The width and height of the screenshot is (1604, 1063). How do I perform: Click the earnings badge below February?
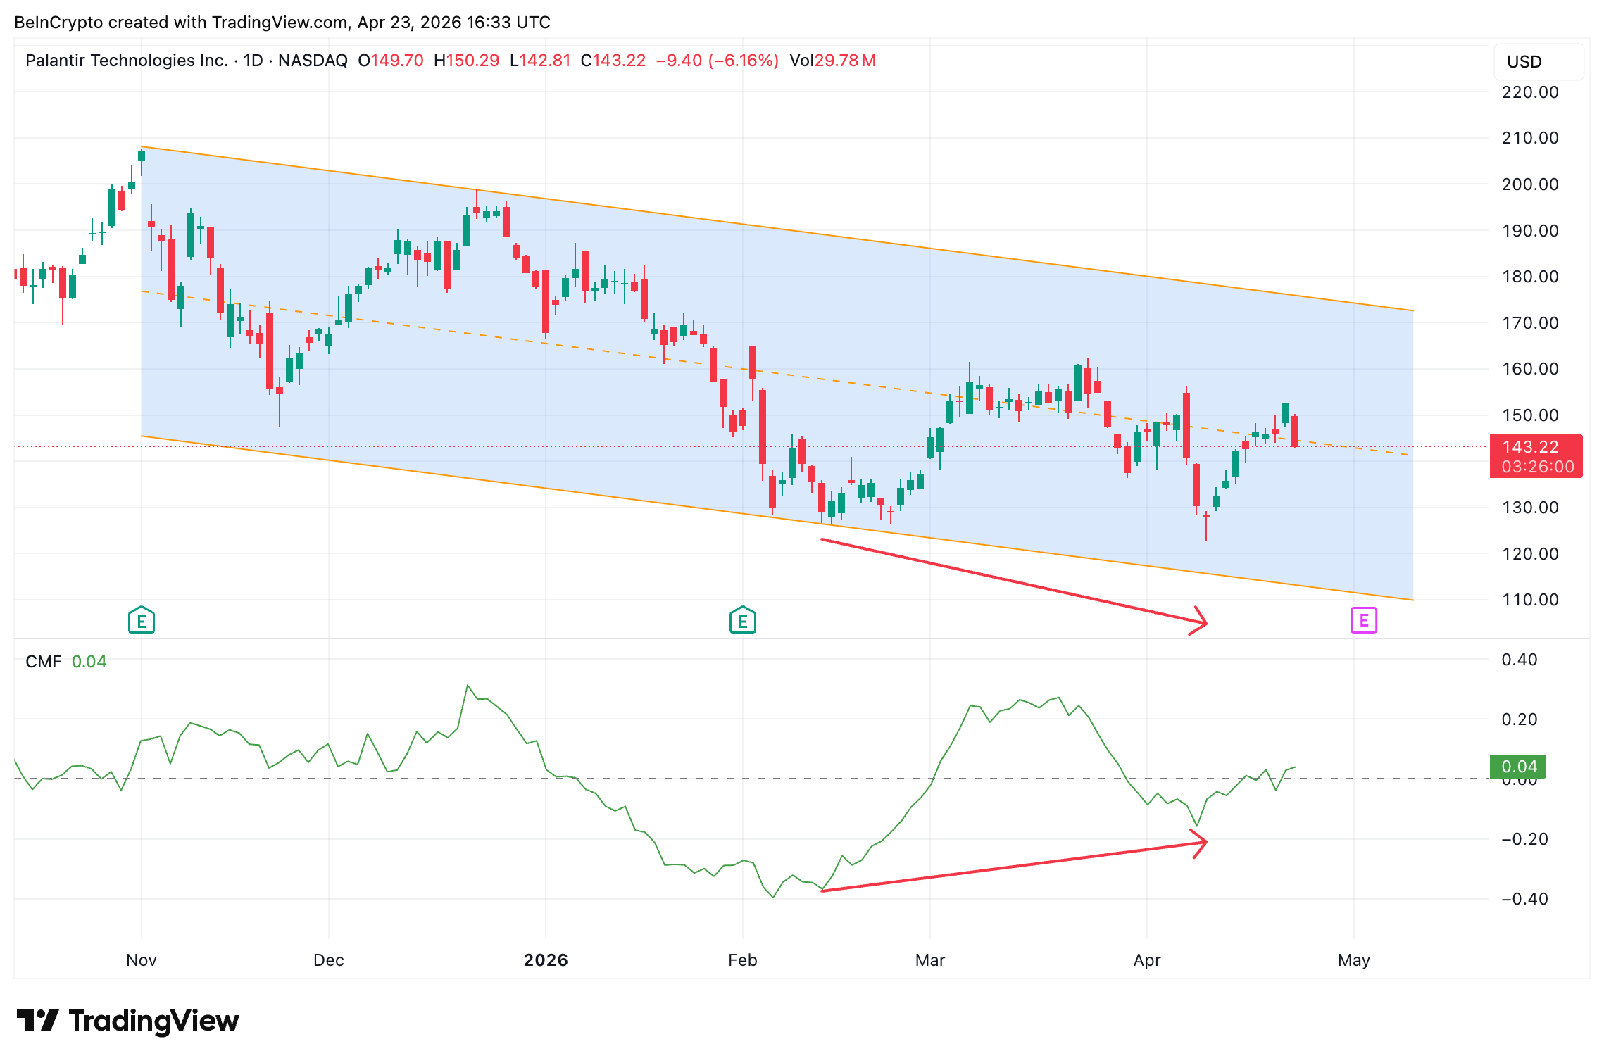point(743,621)
